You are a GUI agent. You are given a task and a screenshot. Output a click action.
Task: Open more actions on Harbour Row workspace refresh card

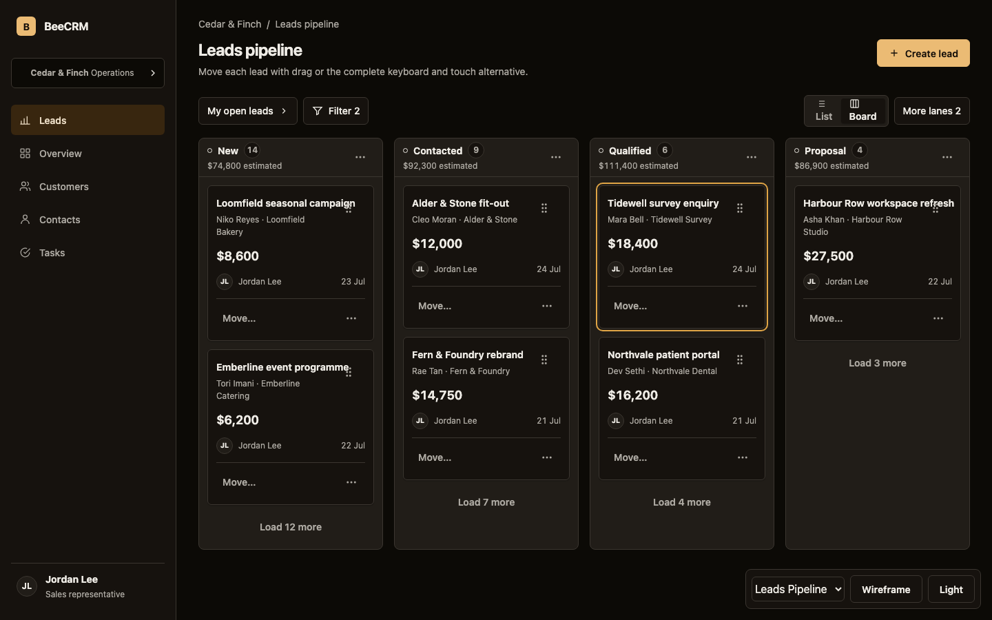point(938,318)
